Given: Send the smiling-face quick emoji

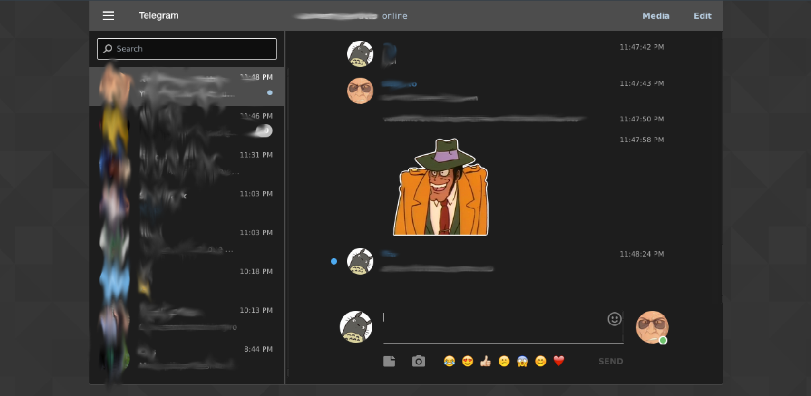Looking at the screenshot, I should (x=540, y=360).
